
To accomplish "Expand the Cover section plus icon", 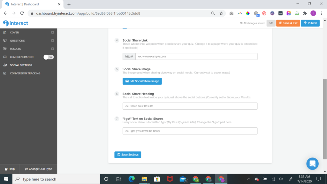I will (53, 32).
